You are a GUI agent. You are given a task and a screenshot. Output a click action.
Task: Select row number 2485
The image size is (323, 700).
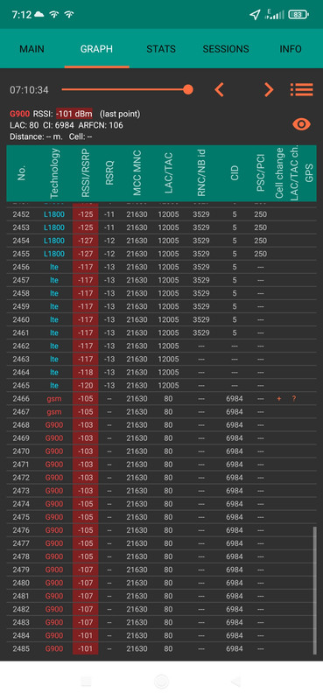[x=161, y=648]
